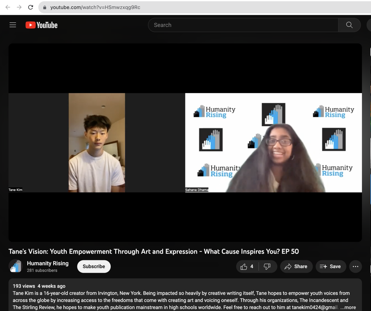Click the Sahana Dhama name label in video
Viewport: 371px width, 311px height.
click(x=197, y=190)
